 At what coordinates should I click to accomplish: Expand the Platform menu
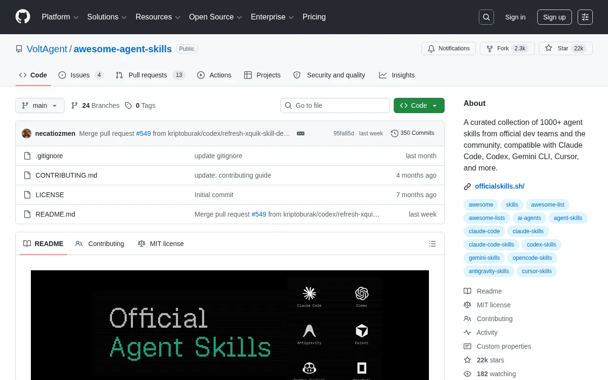(x=60, y=17)
